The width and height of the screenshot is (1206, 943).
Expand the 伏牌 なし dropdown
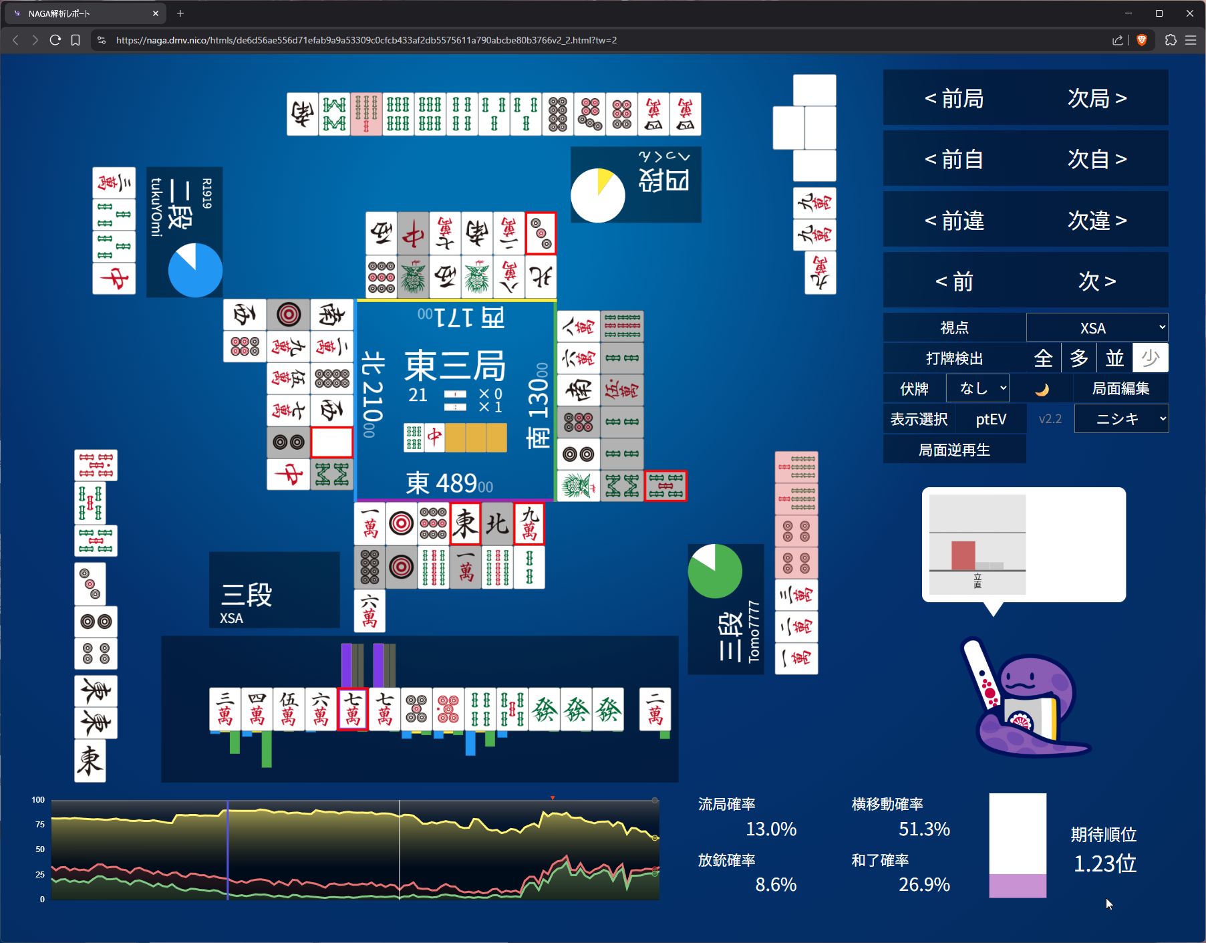(977, 389)
